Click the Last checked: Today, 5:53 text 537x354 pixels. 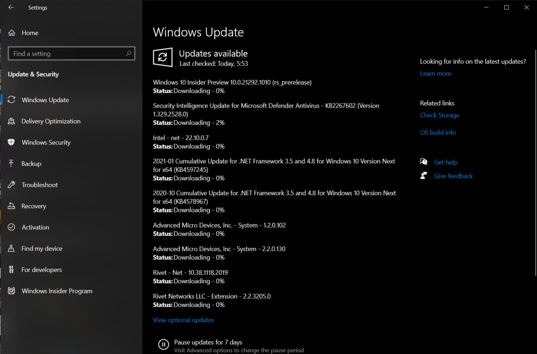(214, 64)
